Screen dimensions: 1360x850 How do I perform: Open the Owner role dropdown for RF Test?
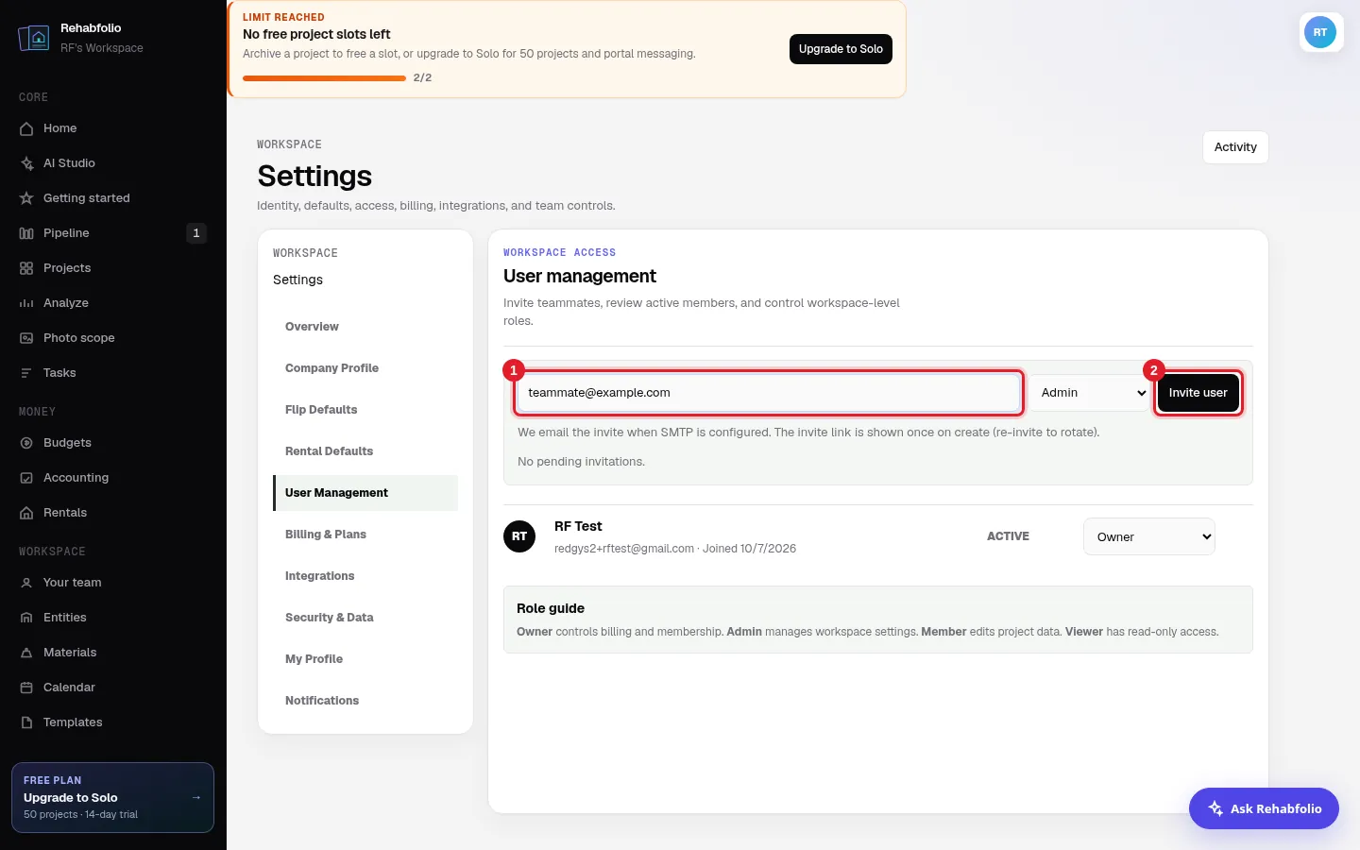(1148, 536)
